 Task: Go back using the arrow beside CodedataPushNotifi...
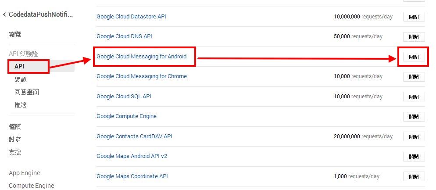click(x=4, y=14)
